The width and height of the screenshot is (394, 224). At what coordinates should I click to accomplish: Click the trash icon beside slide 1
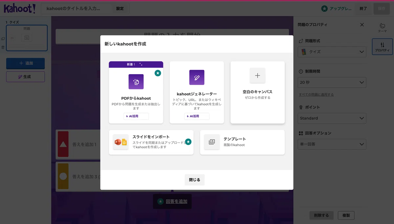point(3,47)
